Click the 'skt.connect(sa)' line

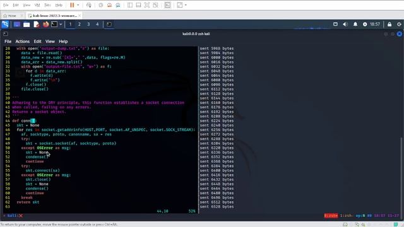pyautogui.click(x=42, y=170)
